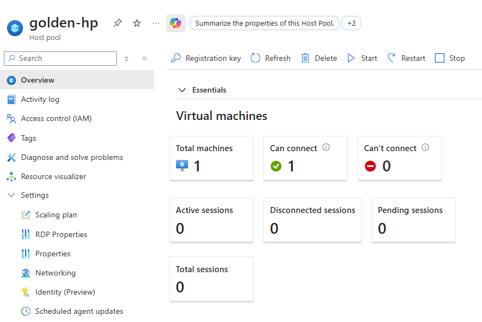Click the Registration key button
Viewport: 482px width, 322px height.
[206, 58]
